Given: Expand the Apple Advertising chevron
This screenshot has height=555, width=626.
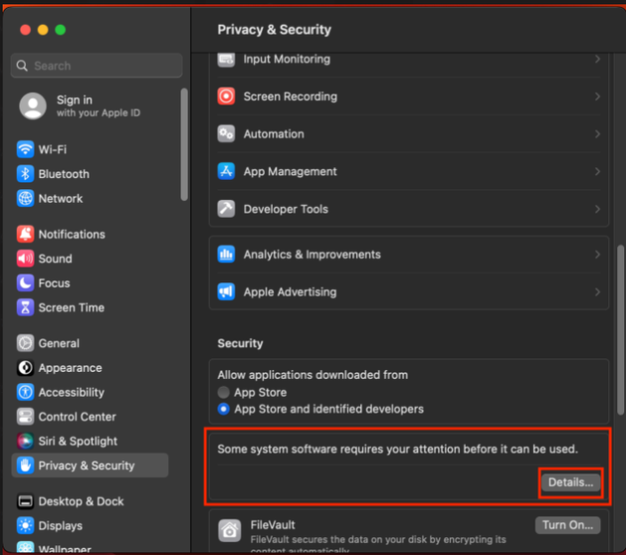Looking at the screenshot, I should (597, 292).
